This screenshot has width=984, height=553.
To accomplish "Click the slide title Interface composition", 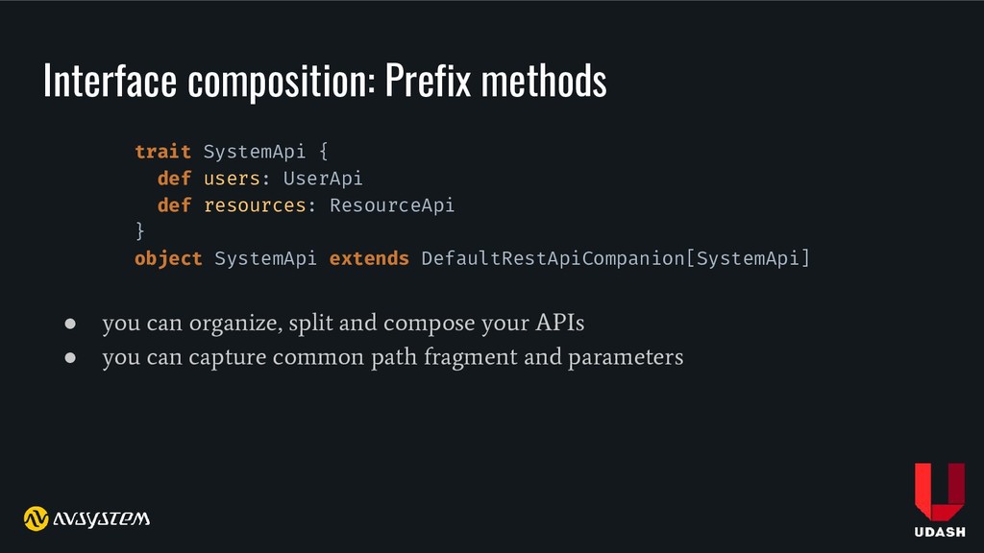I will click(209, 81).
